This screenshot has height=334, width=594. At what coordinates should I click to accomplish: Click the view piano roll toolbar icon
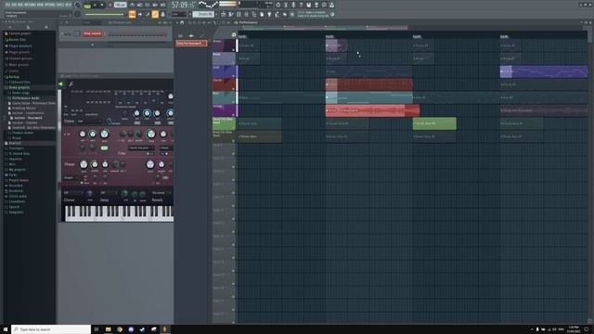coord(231,14)
